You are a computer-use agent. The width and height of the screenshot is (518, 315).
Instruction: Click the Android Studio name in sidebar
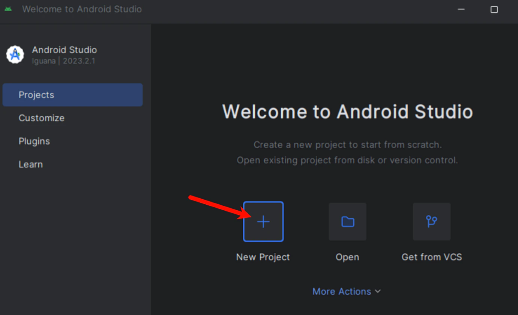tap(65, 50)
